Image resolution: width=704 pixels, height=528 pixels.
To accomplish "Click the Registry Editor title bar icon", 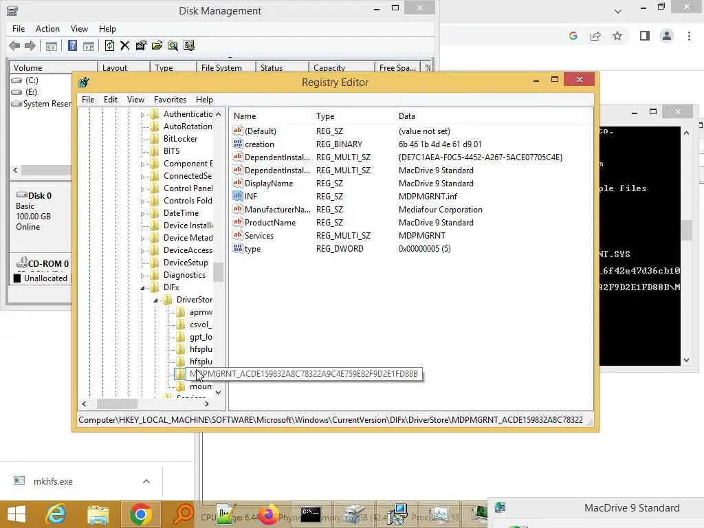I will 83,82.
